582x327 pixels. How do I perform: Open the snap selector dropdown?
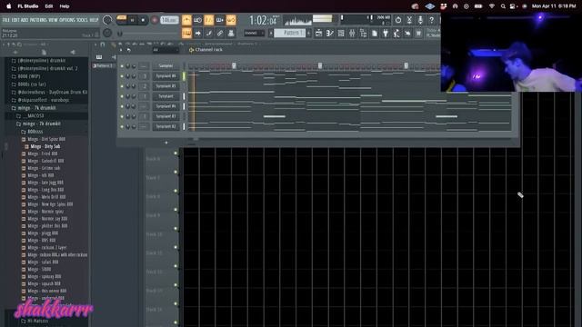[x=254, y=33]
